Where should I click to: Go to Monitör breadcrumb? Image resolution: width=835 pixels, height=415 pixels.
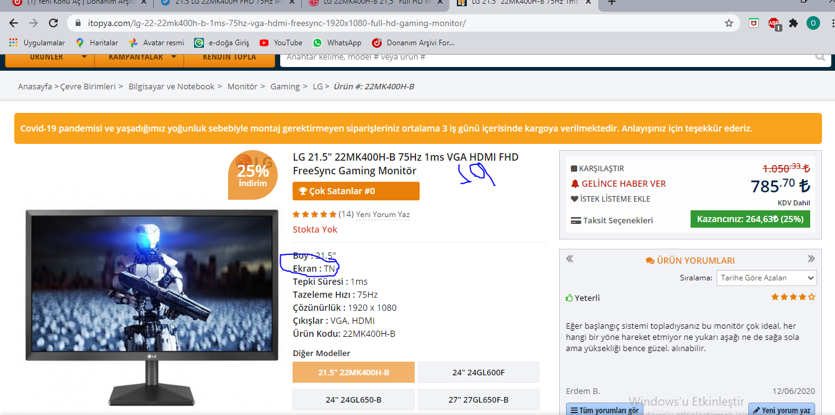(242, 86)
